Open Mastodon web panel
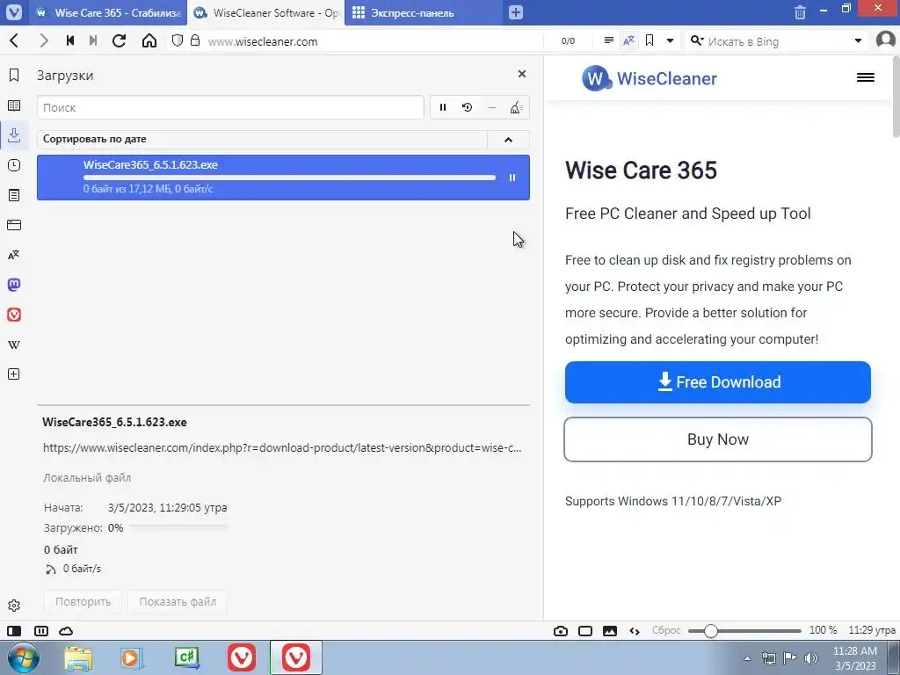The image size is (900, 675). click(14, 285)
